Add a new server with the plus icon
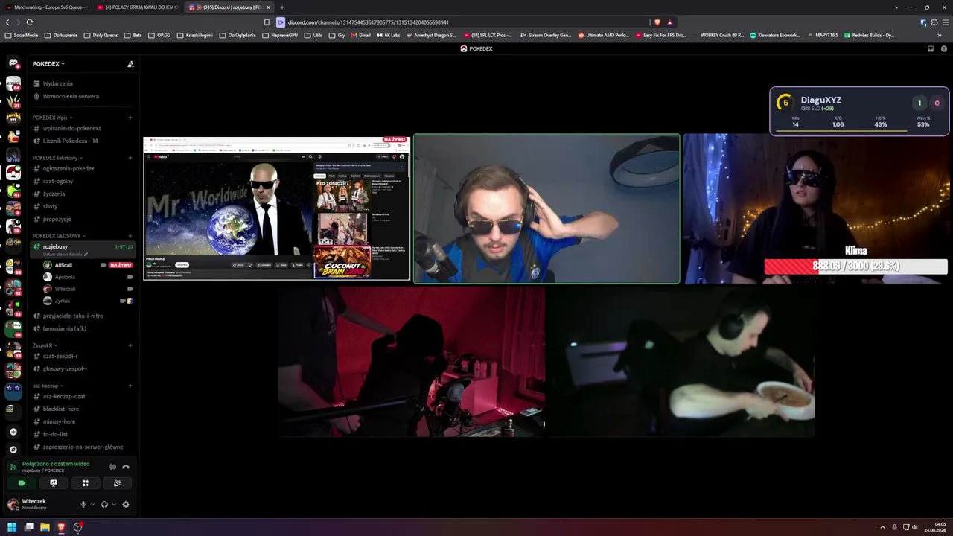Viewport: 953px width, 536px height. click(x=13, y=432)
